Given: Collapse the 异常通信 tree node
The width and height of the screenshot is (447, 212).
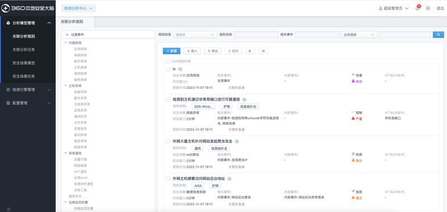Looking at the screenshot, I should point(66,153).
